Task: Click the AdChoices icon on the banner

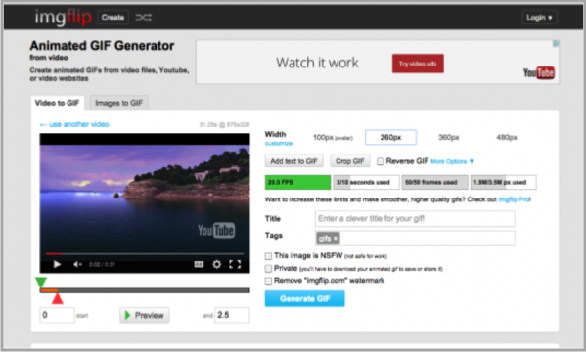Action: pos(556,43)
